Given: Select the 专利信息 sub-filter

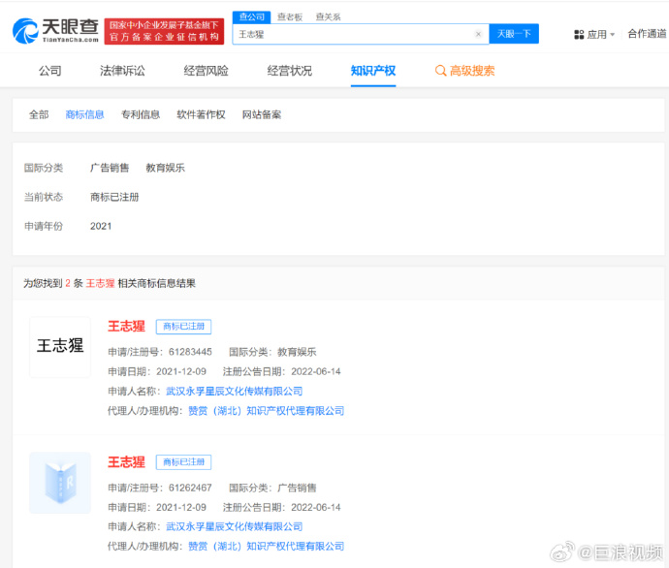Looking at the screenshot, I should tap(141, 114).
